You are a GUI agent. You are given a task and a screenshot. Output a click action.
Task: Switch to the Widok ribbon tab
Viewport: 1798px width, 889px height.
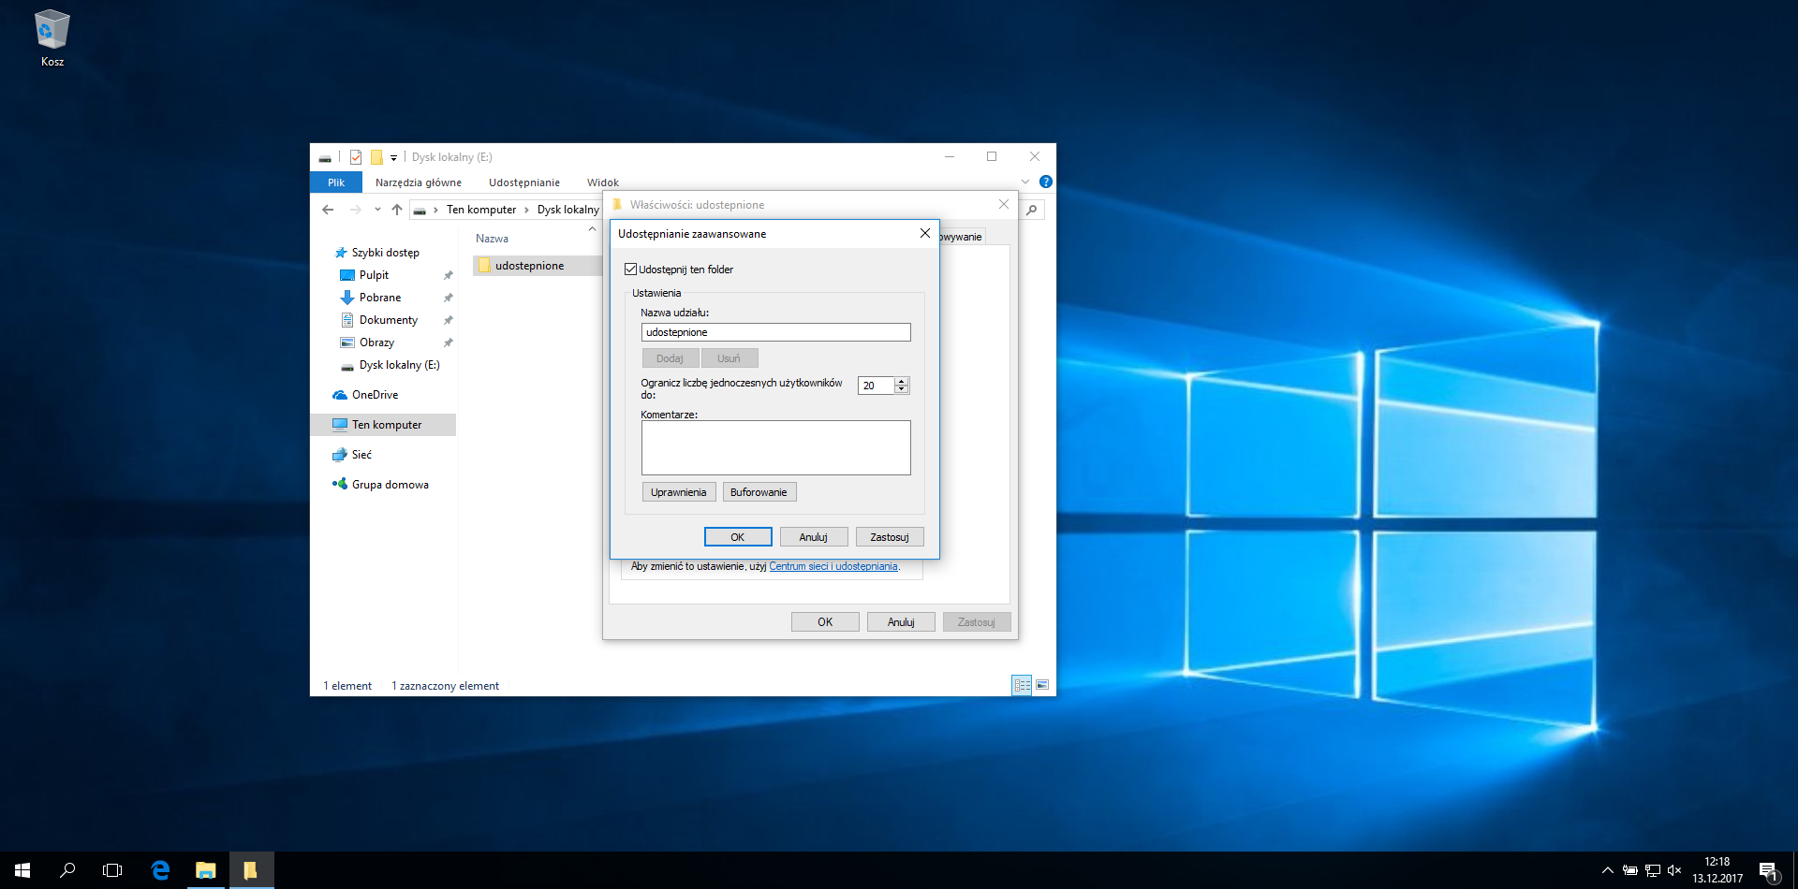coord(602,182)
